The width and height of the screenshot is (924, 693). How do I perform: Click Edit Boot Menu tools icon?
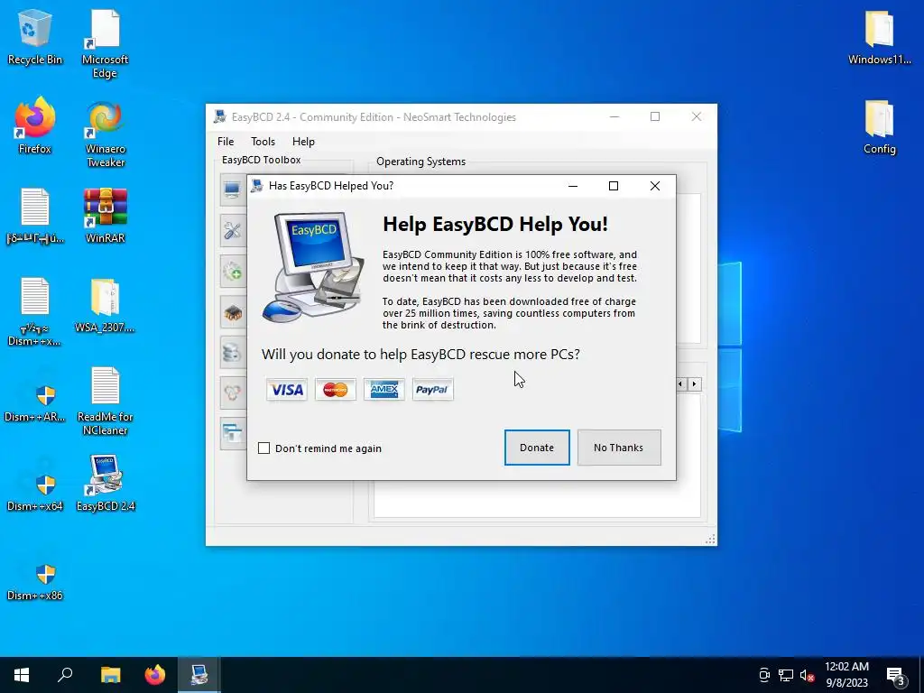pos(233,230)
